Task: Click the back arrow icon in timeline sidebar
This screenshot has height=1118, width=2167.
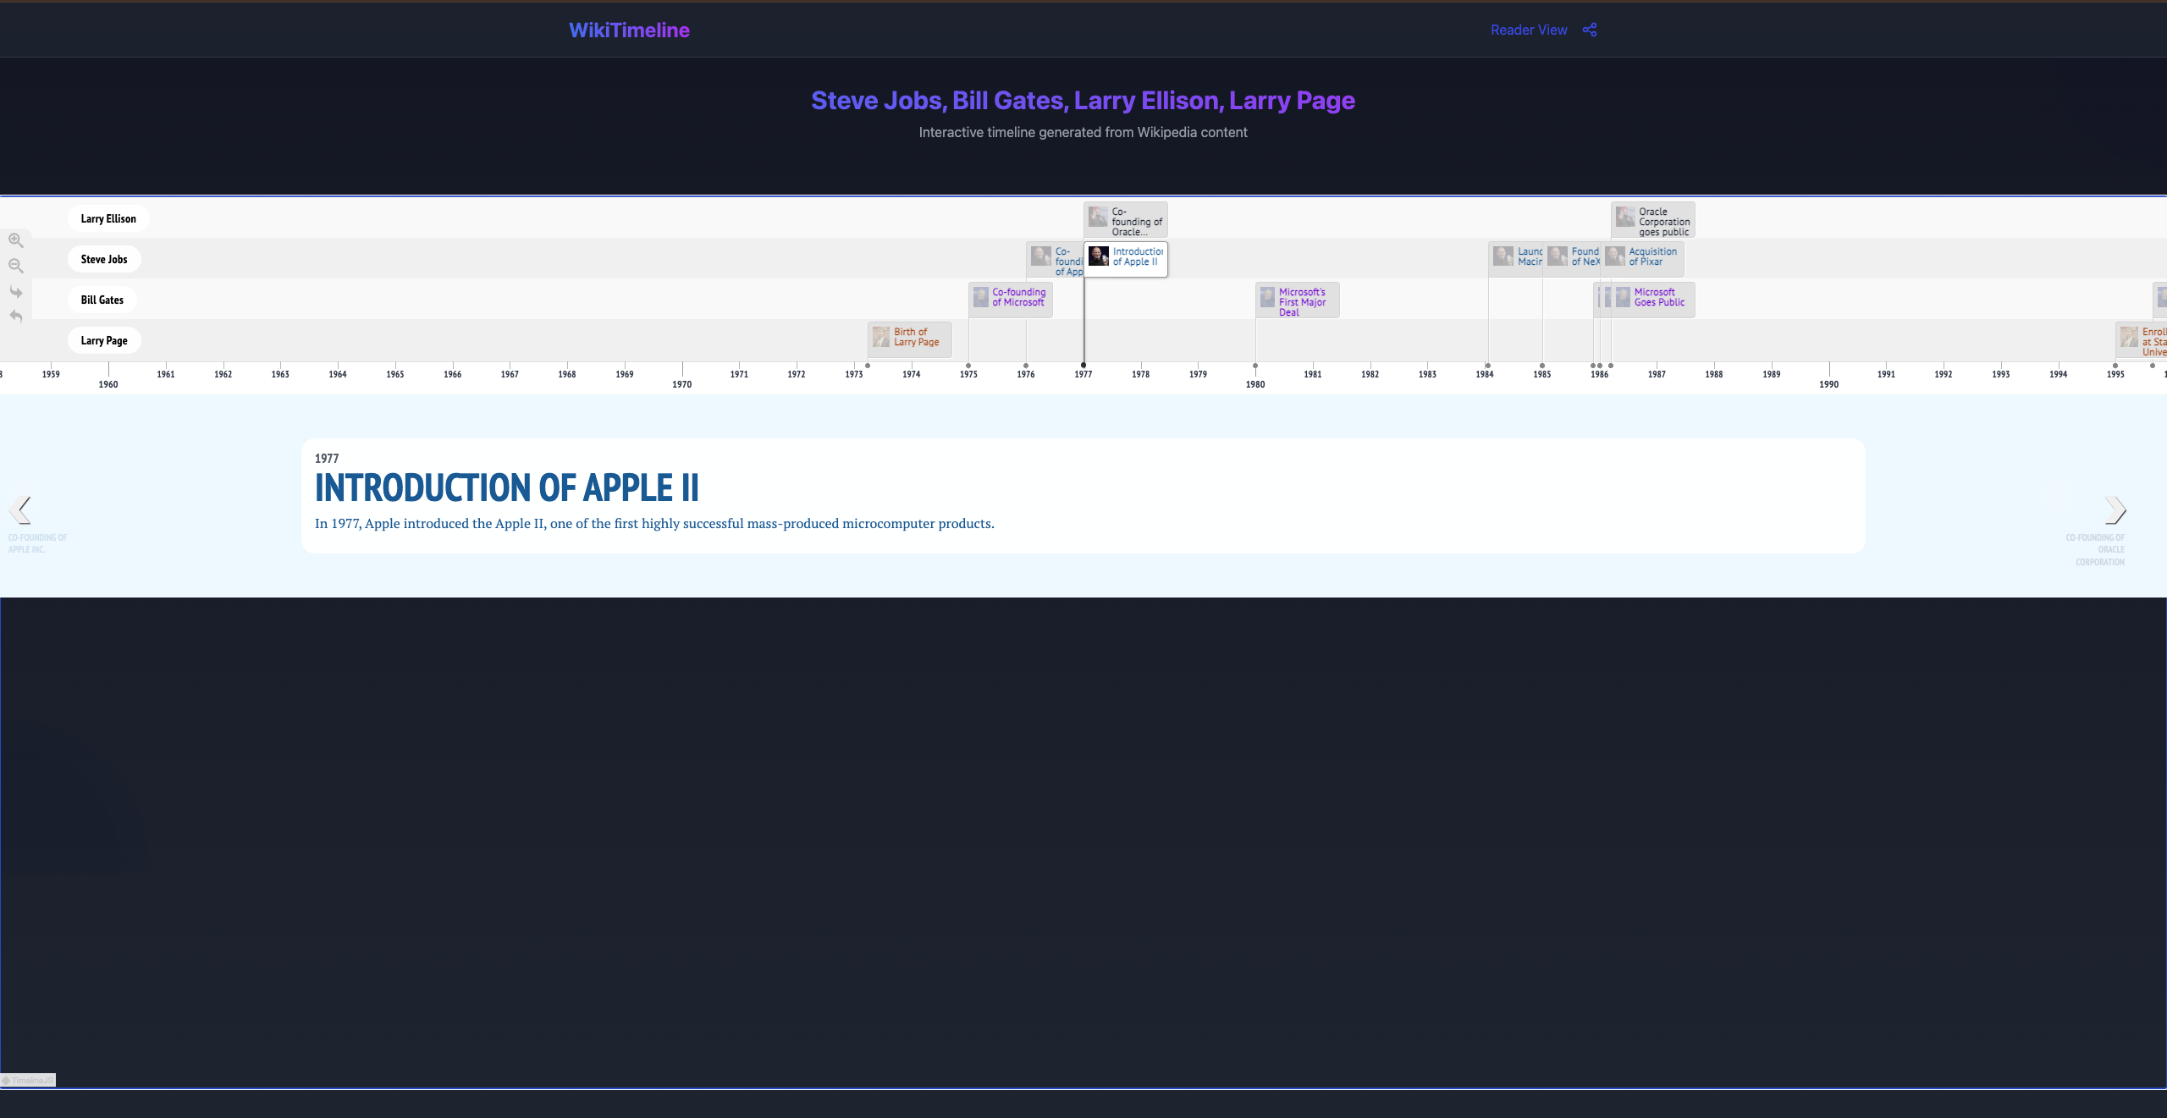Action: click(x=16, y=317)
